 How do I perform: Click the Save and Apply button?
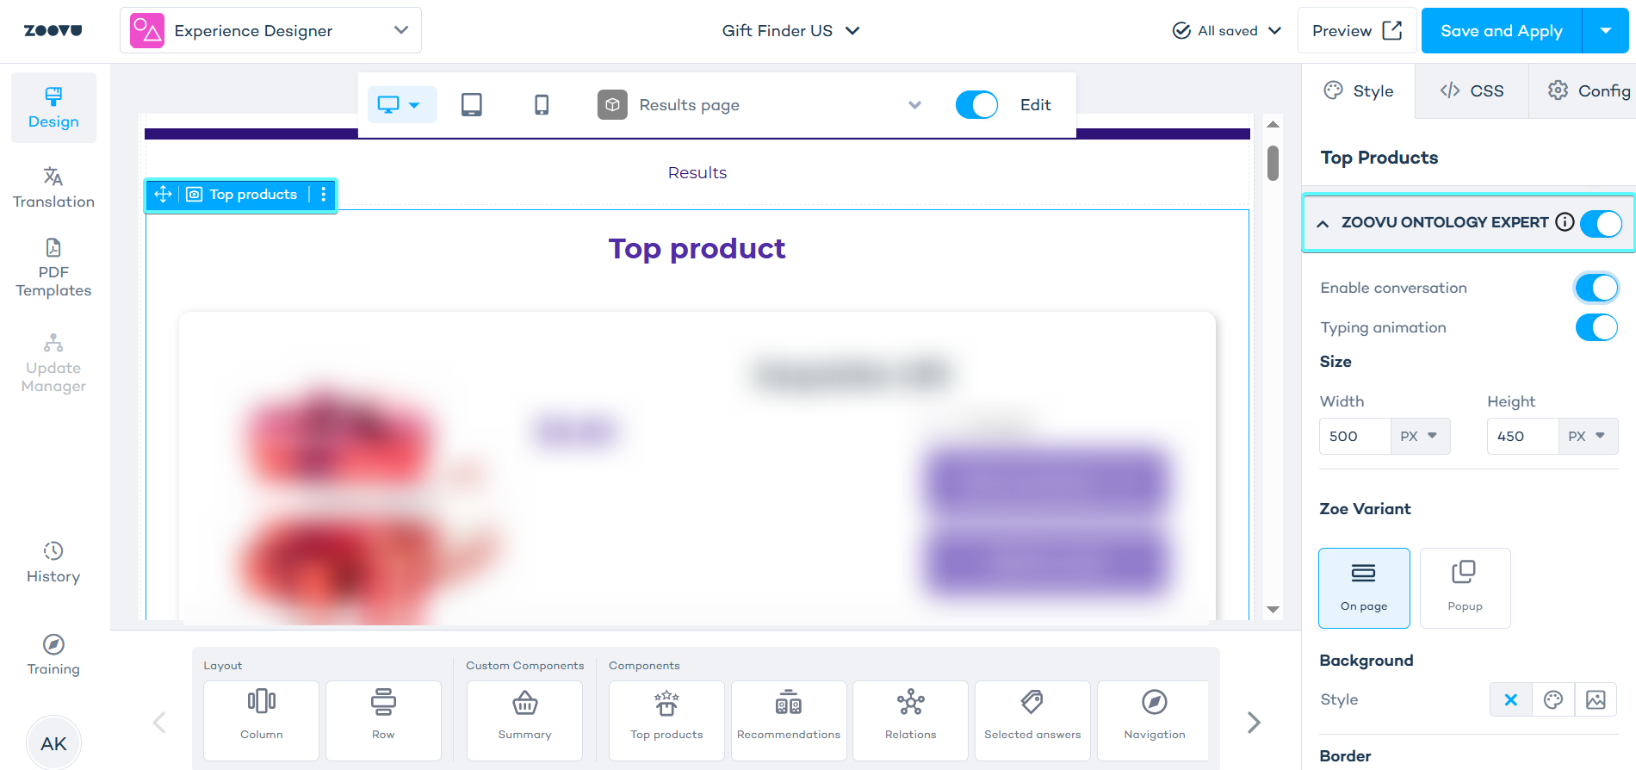[x=1501, y=31]
